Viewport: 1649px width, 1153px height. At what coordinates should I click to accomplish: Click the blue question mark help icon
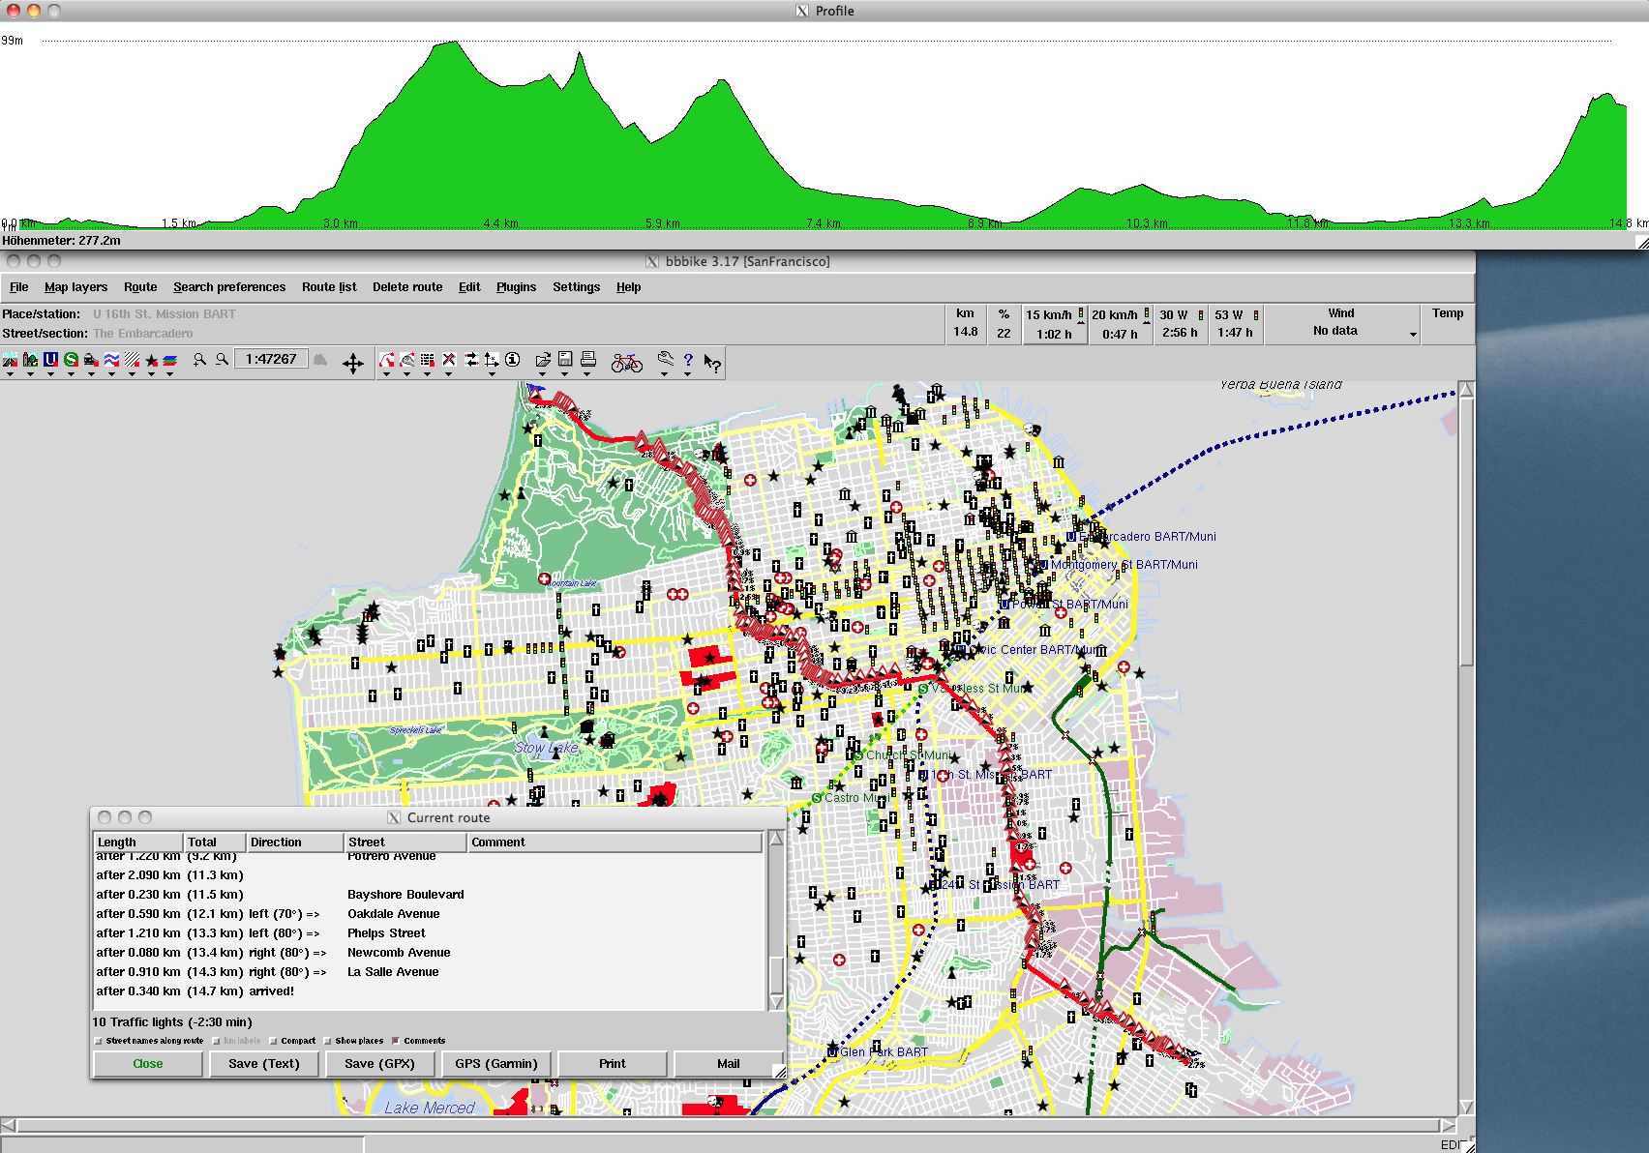click(688, 360)
